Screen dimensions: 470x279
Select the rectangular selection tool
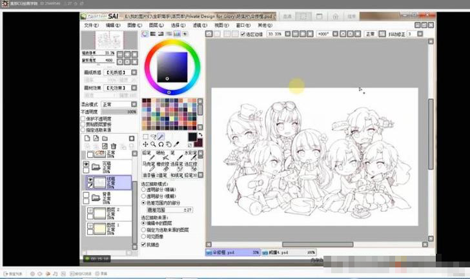(145, 137)
